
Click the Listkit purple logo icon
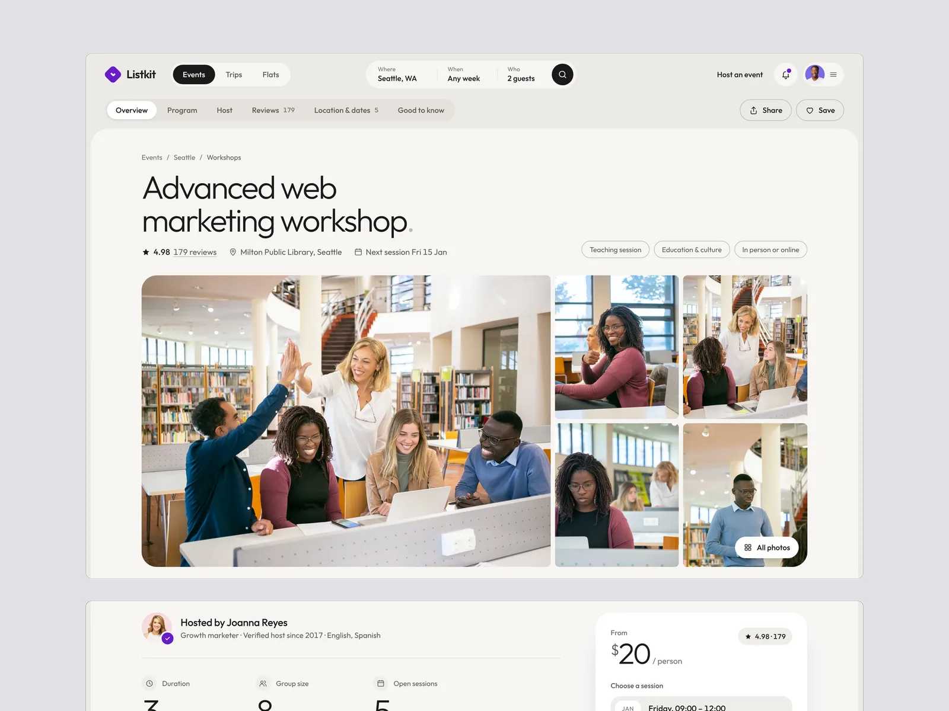click(113, 75)
